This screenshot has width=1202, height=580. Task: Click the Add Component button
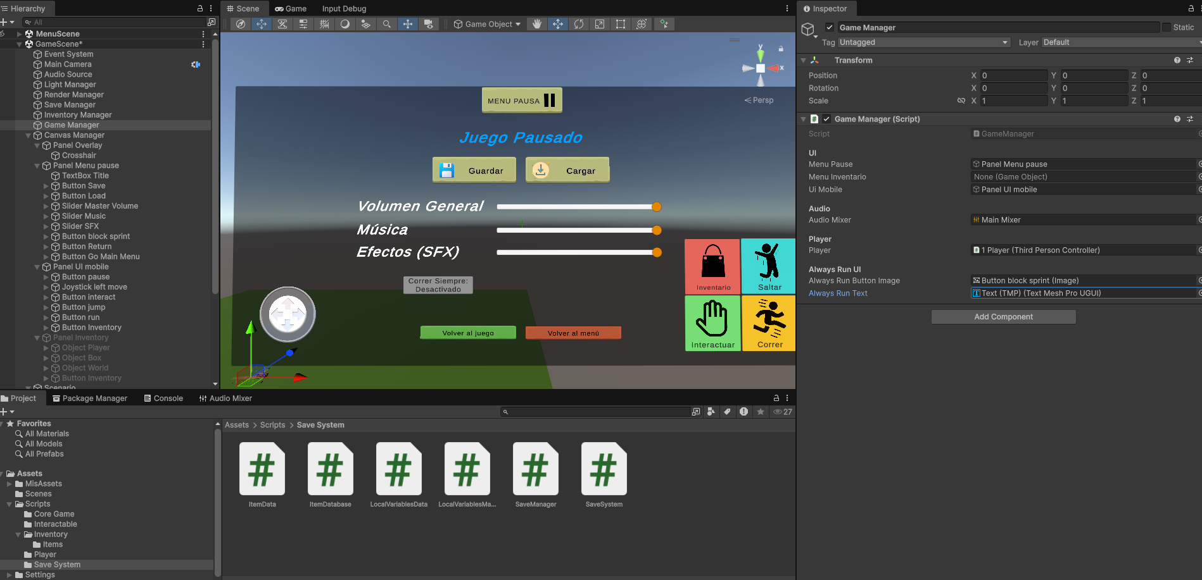point(1003,317)
